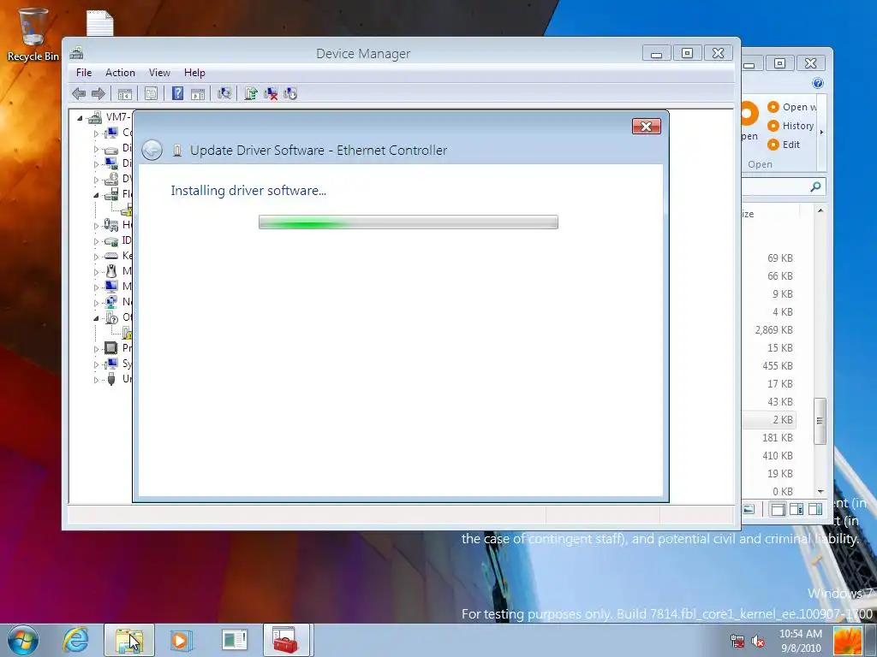Viewport: 877px width, 657px height.
Task: Expand the Computer node arrow in device tree
Action: tap(96, 133)
